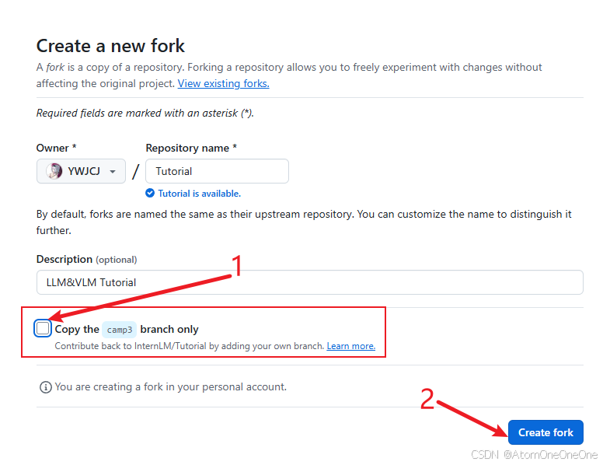Open the Learn more link
The height and width of the screenshot is (465, 603).
(351, 346)
